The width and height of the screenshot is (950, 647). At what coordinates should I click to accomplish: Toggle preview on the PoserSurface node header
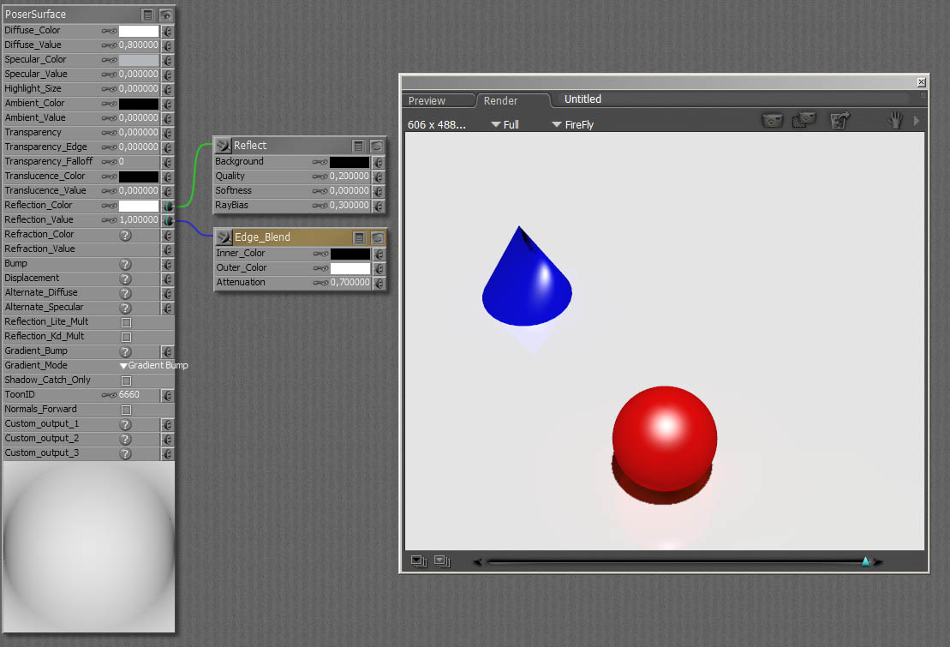coord(165,15)
